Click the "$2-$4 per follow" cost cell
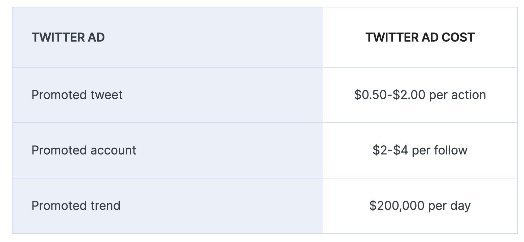 coord(420,150)
